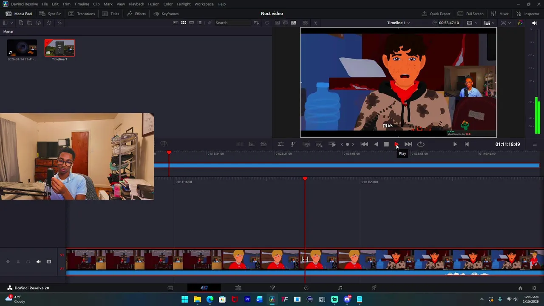The image size is (544, 306).
Task: Go to first frame of timeline
Action: pos(364,144)
